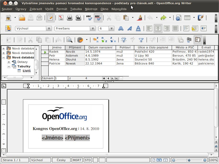The width and height of the screenshot is (219, 164).
Task: Adjust the zoom slider handle
Action: (x=189, y=160)
